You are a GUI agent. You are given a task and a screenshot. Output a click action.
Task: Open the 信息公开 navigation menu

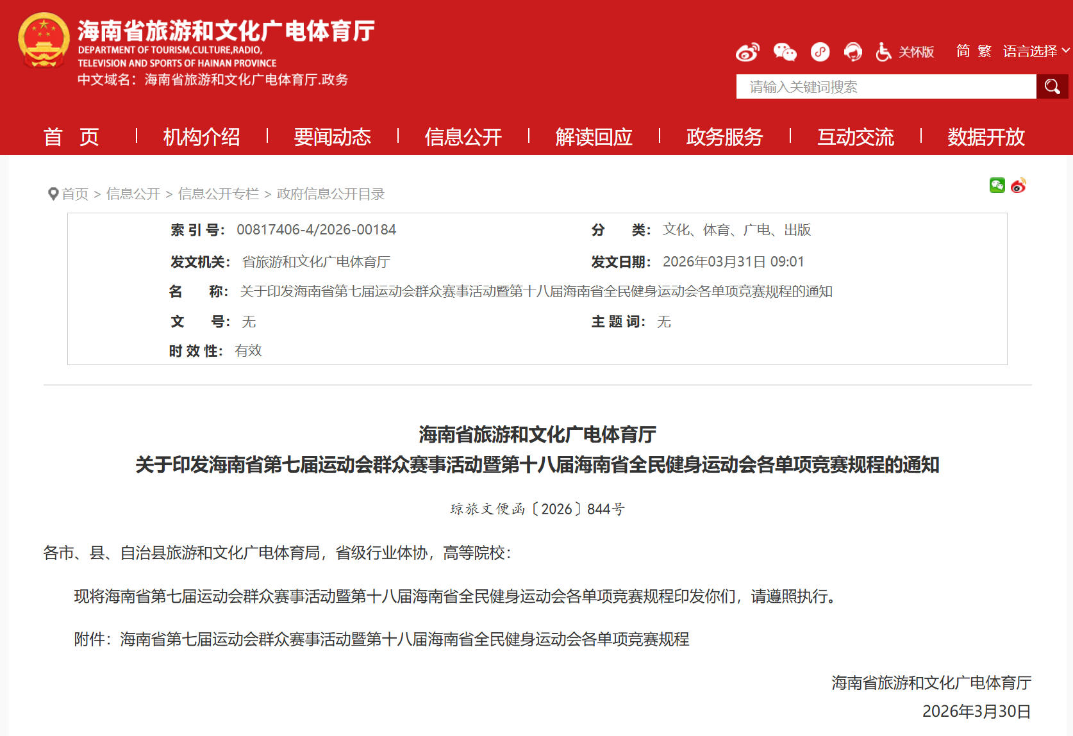(x=463, y=136)
